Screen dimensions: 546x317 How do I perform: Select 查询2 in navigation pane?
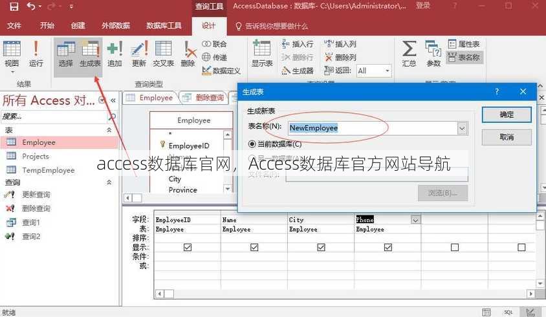coord(59,237)
